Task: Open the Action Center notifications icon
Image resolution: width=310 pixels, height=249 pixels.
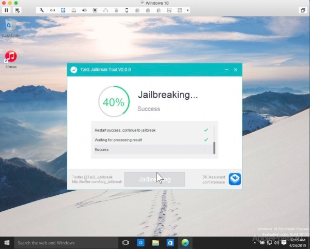Action: click(284, 242)
